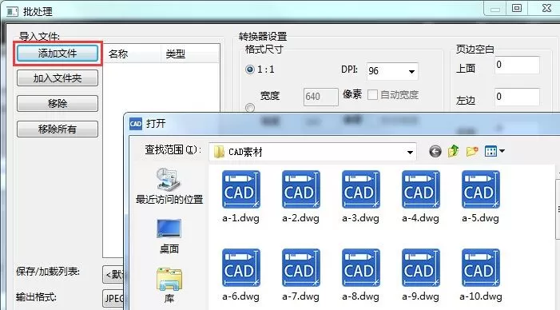The image size is (560, 310).
Task: Select the 1:1 format size radio
Action: (x=250, y=70)
